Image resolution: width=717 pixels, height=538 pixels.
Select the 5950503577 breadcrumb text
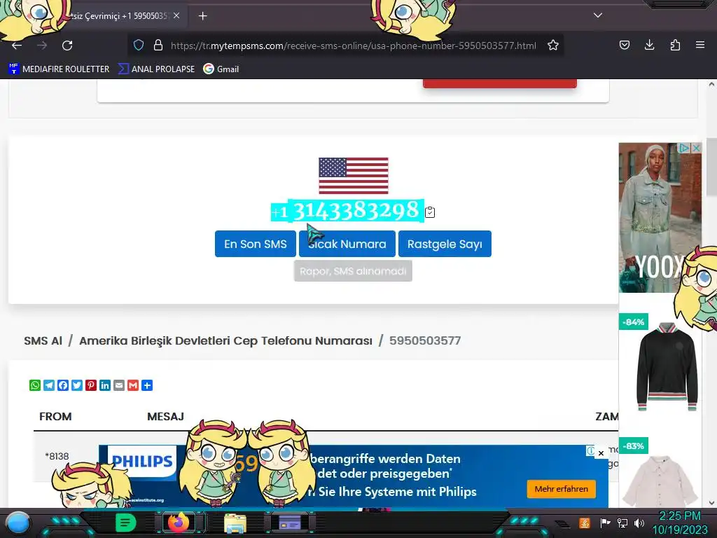(x=425, y=341)
